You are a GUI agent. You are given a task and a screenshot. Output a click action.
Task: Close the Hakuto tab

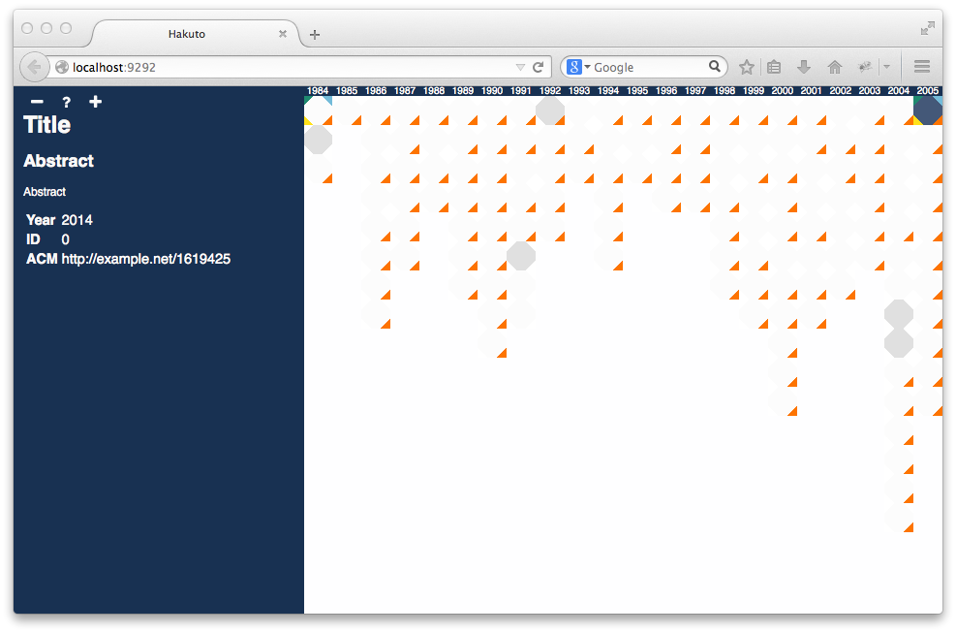point(282,34)
